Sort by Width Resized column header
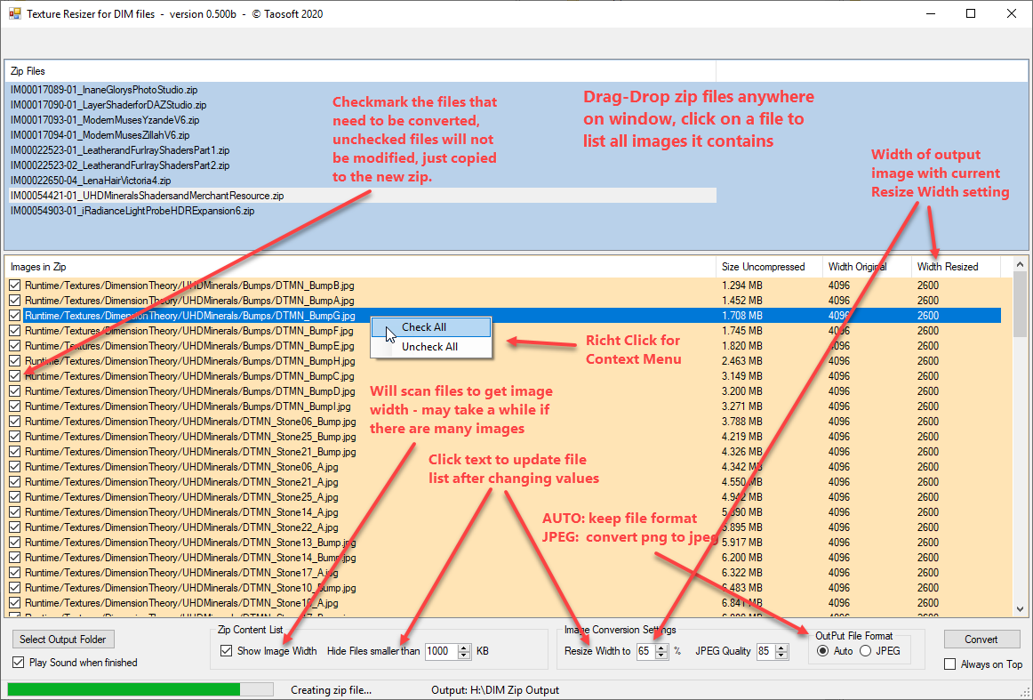Screen dimensions: 1033x700 [x=956, y=267]
